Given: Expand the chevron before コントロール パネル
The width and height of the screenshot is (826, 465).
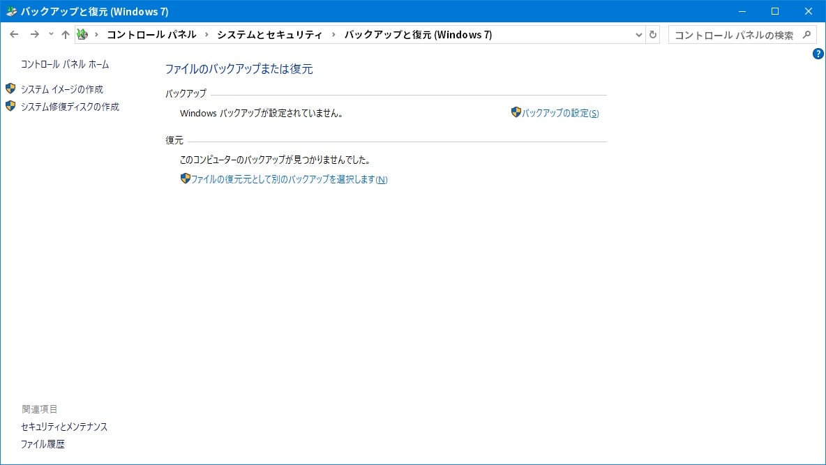Looking at the screenshot, I should pos(96,35).
